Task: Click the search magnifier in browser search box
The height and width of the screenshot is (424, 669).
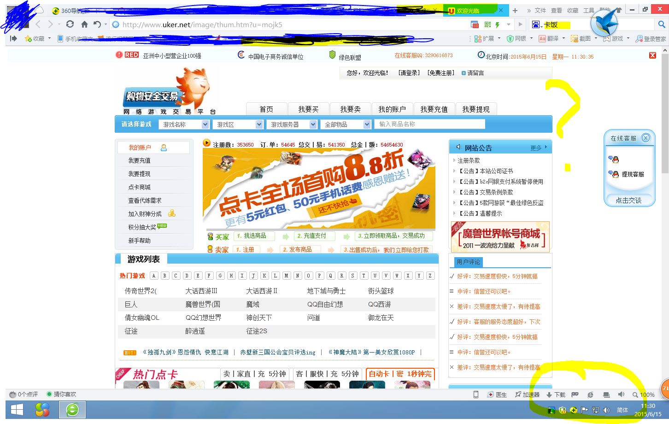Action: click(661, 24)
